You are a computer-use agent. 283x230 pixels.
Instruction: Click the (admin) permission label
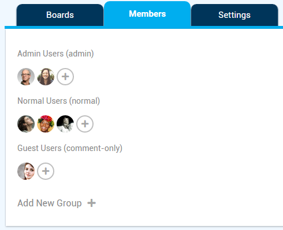click(80, 54)
